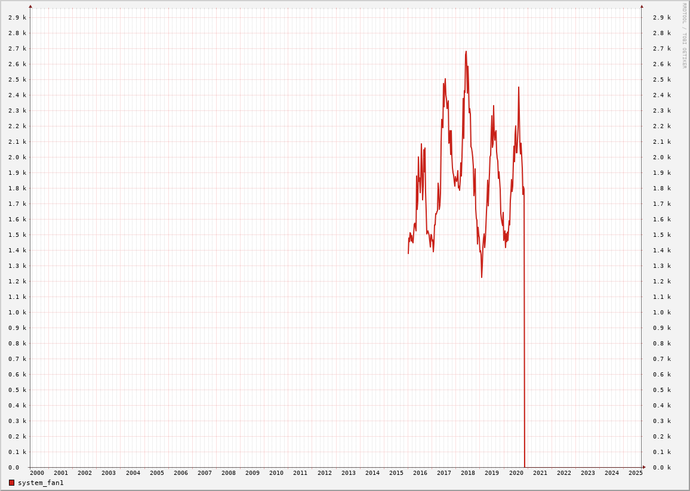690x491 pixels.
Task: Click the system_fan1 legend label
Action: tap(41, 483)
